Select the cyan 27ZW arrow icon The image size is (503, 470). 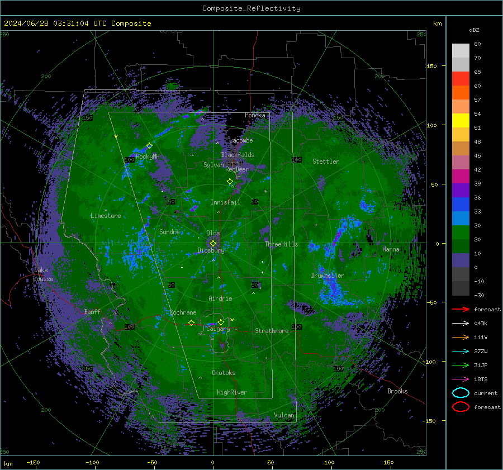pyautogui.click(x=461, y=352)
